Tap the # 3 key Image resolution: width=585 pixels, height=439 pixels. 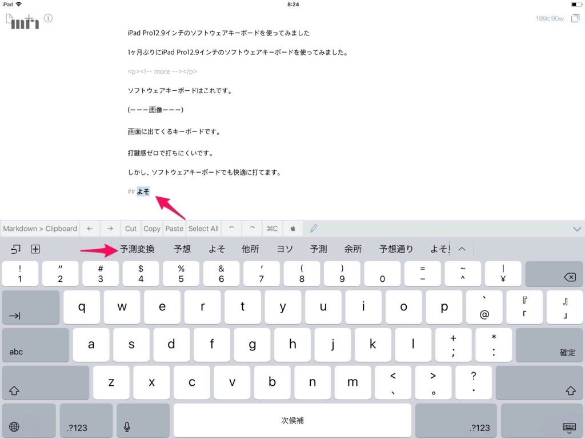click(101, 274)
